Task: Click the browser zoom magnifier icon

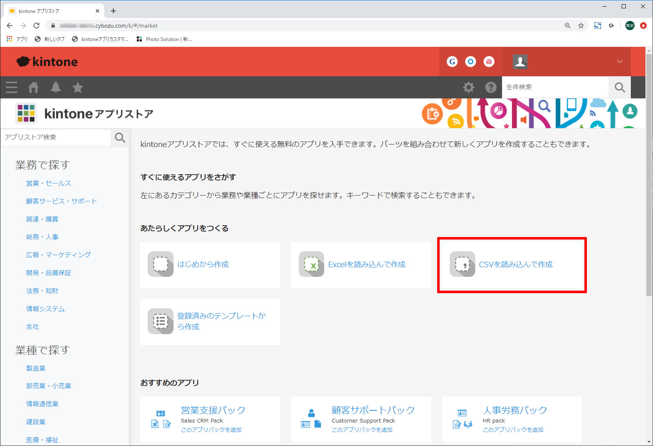Action: (568, 26)
